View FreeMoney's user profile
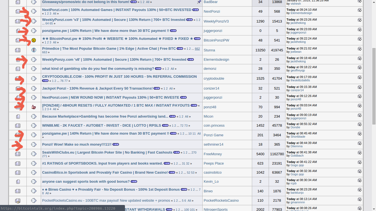376x211 pixels. tap(213, 154)
